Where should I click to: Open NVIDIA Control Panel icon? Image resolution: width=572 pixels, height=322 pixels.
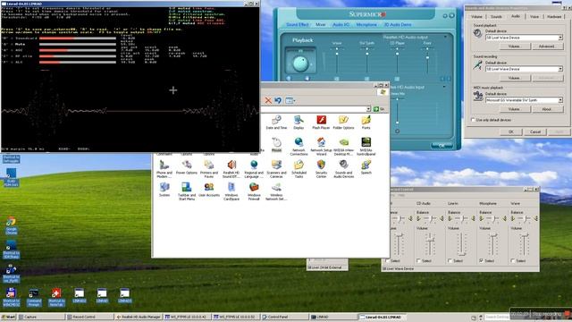coord(366,146)
